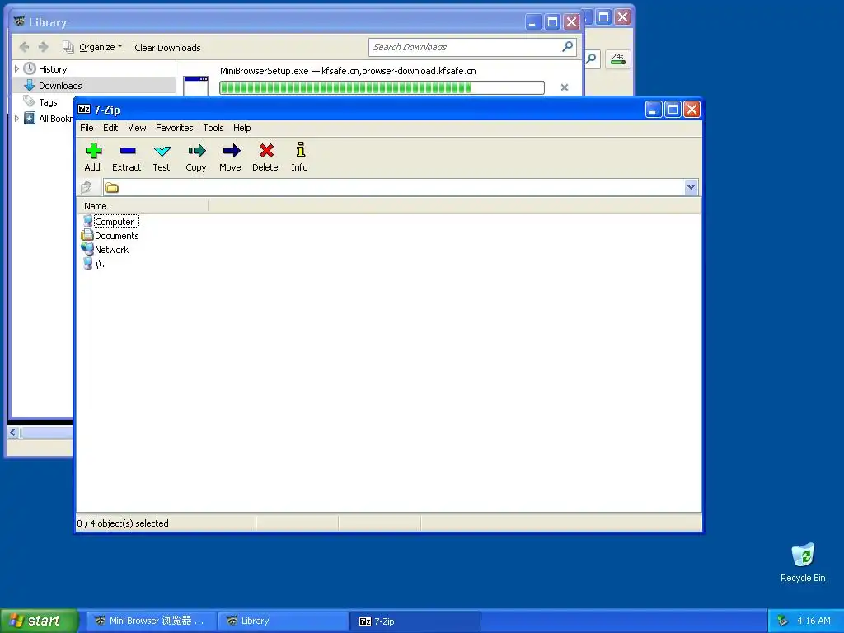Open the View menu in 7-Zip
Screen dimensions: 844x633
pyautogui.click(x=137, y=128)
